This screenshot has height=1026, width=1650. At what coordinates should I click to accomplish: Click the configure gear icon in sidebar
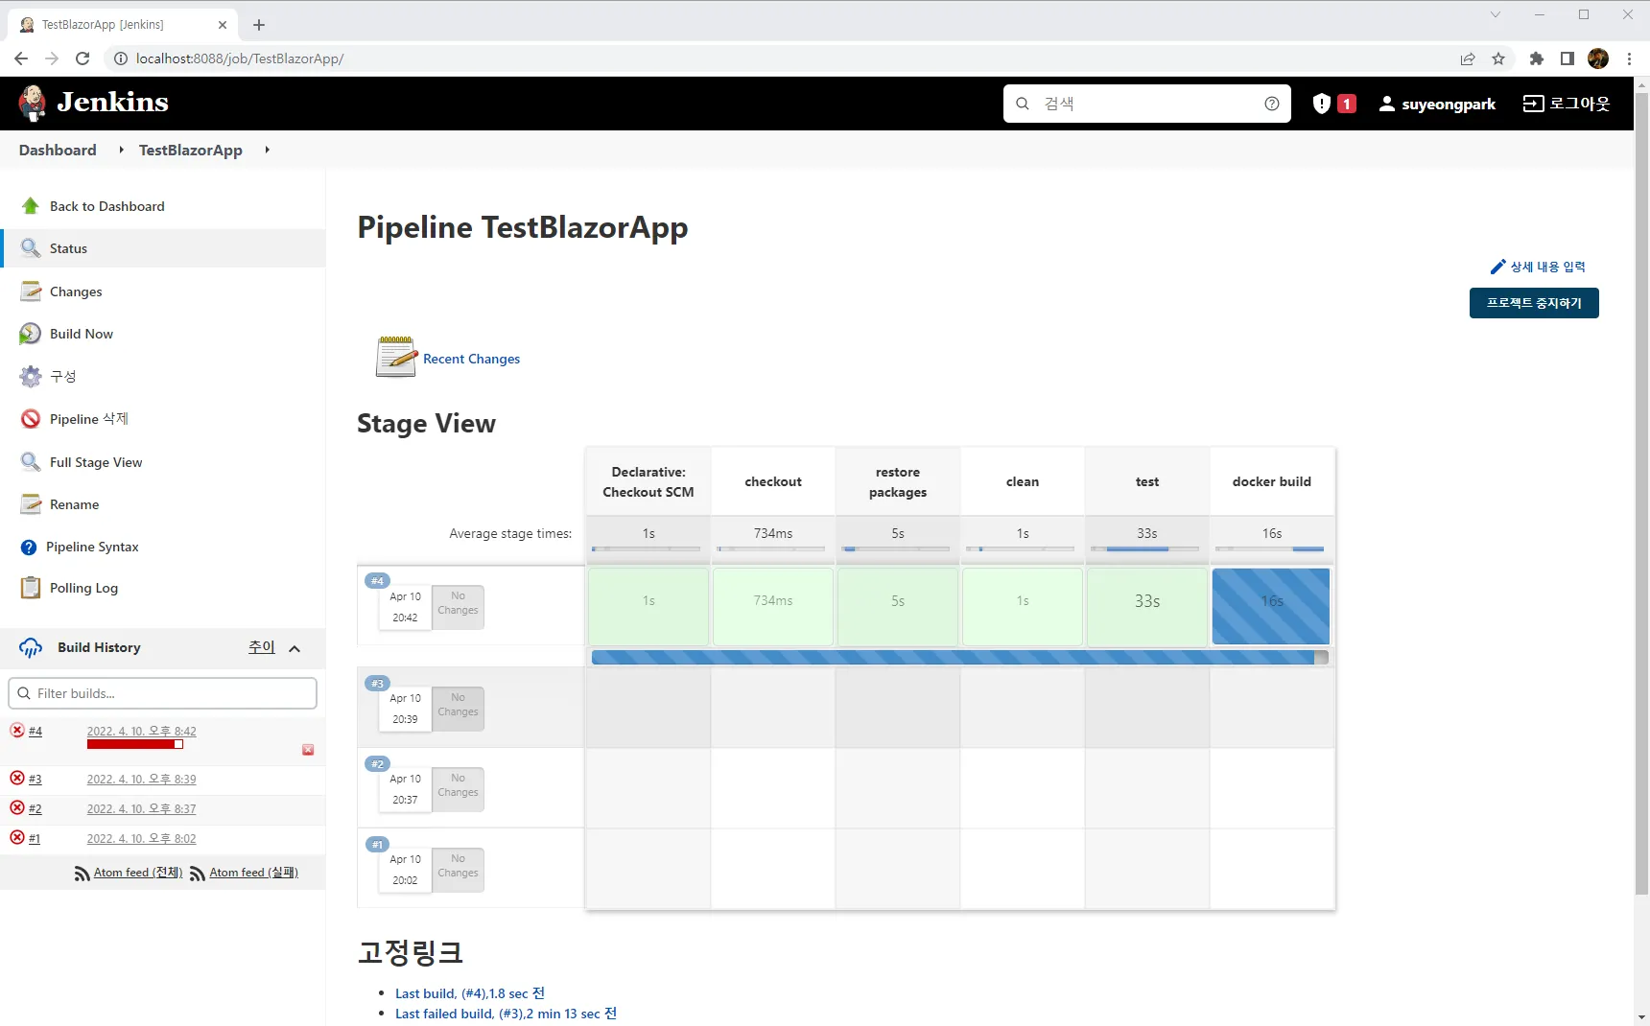pyautogui.click(x=31, y=376)
